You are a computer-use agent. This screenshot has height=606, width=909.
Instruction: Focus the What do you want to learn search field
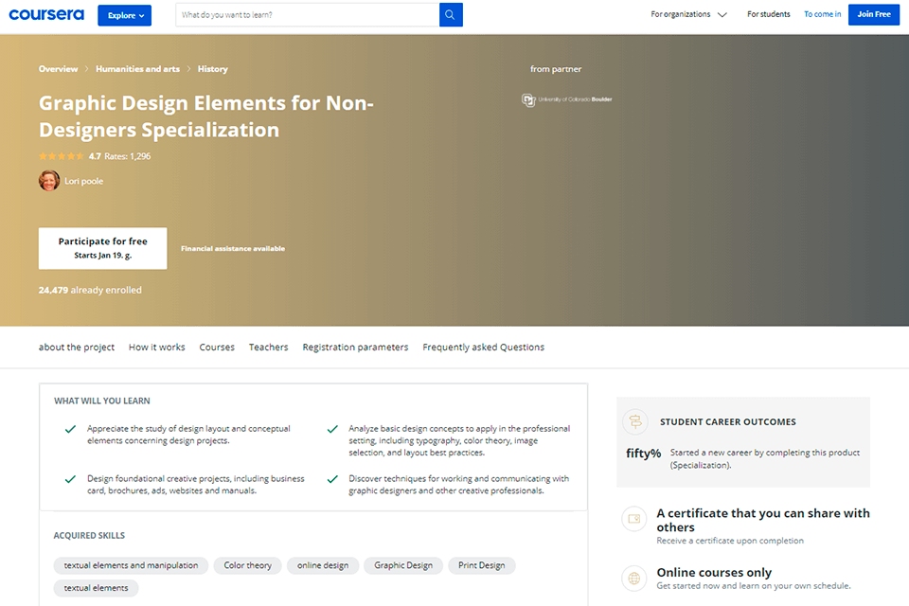pyautogui.click(x=307, y=15)
